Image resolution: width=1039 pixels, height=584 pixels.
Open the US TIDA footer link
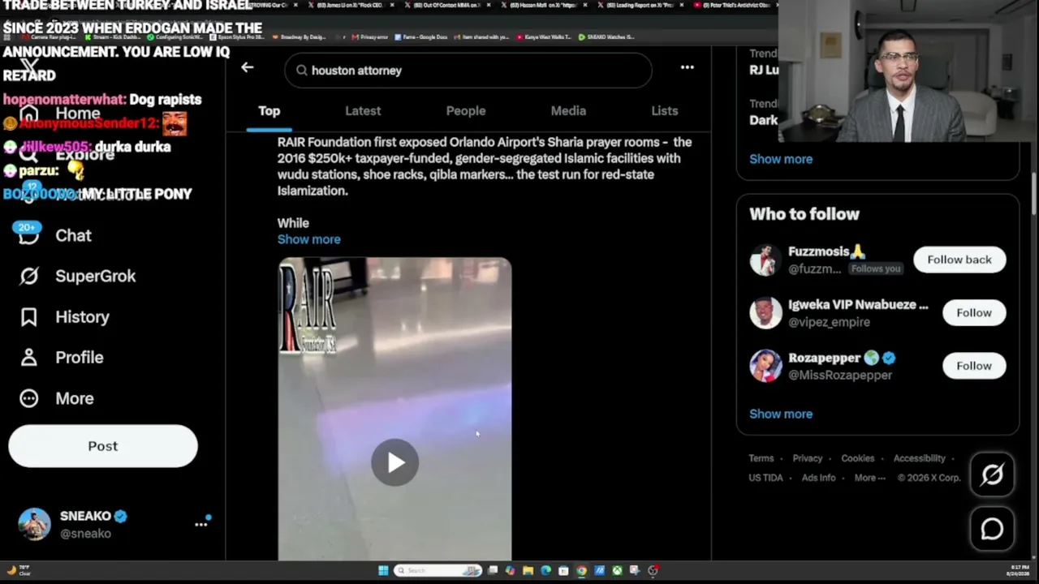(766, 478)
